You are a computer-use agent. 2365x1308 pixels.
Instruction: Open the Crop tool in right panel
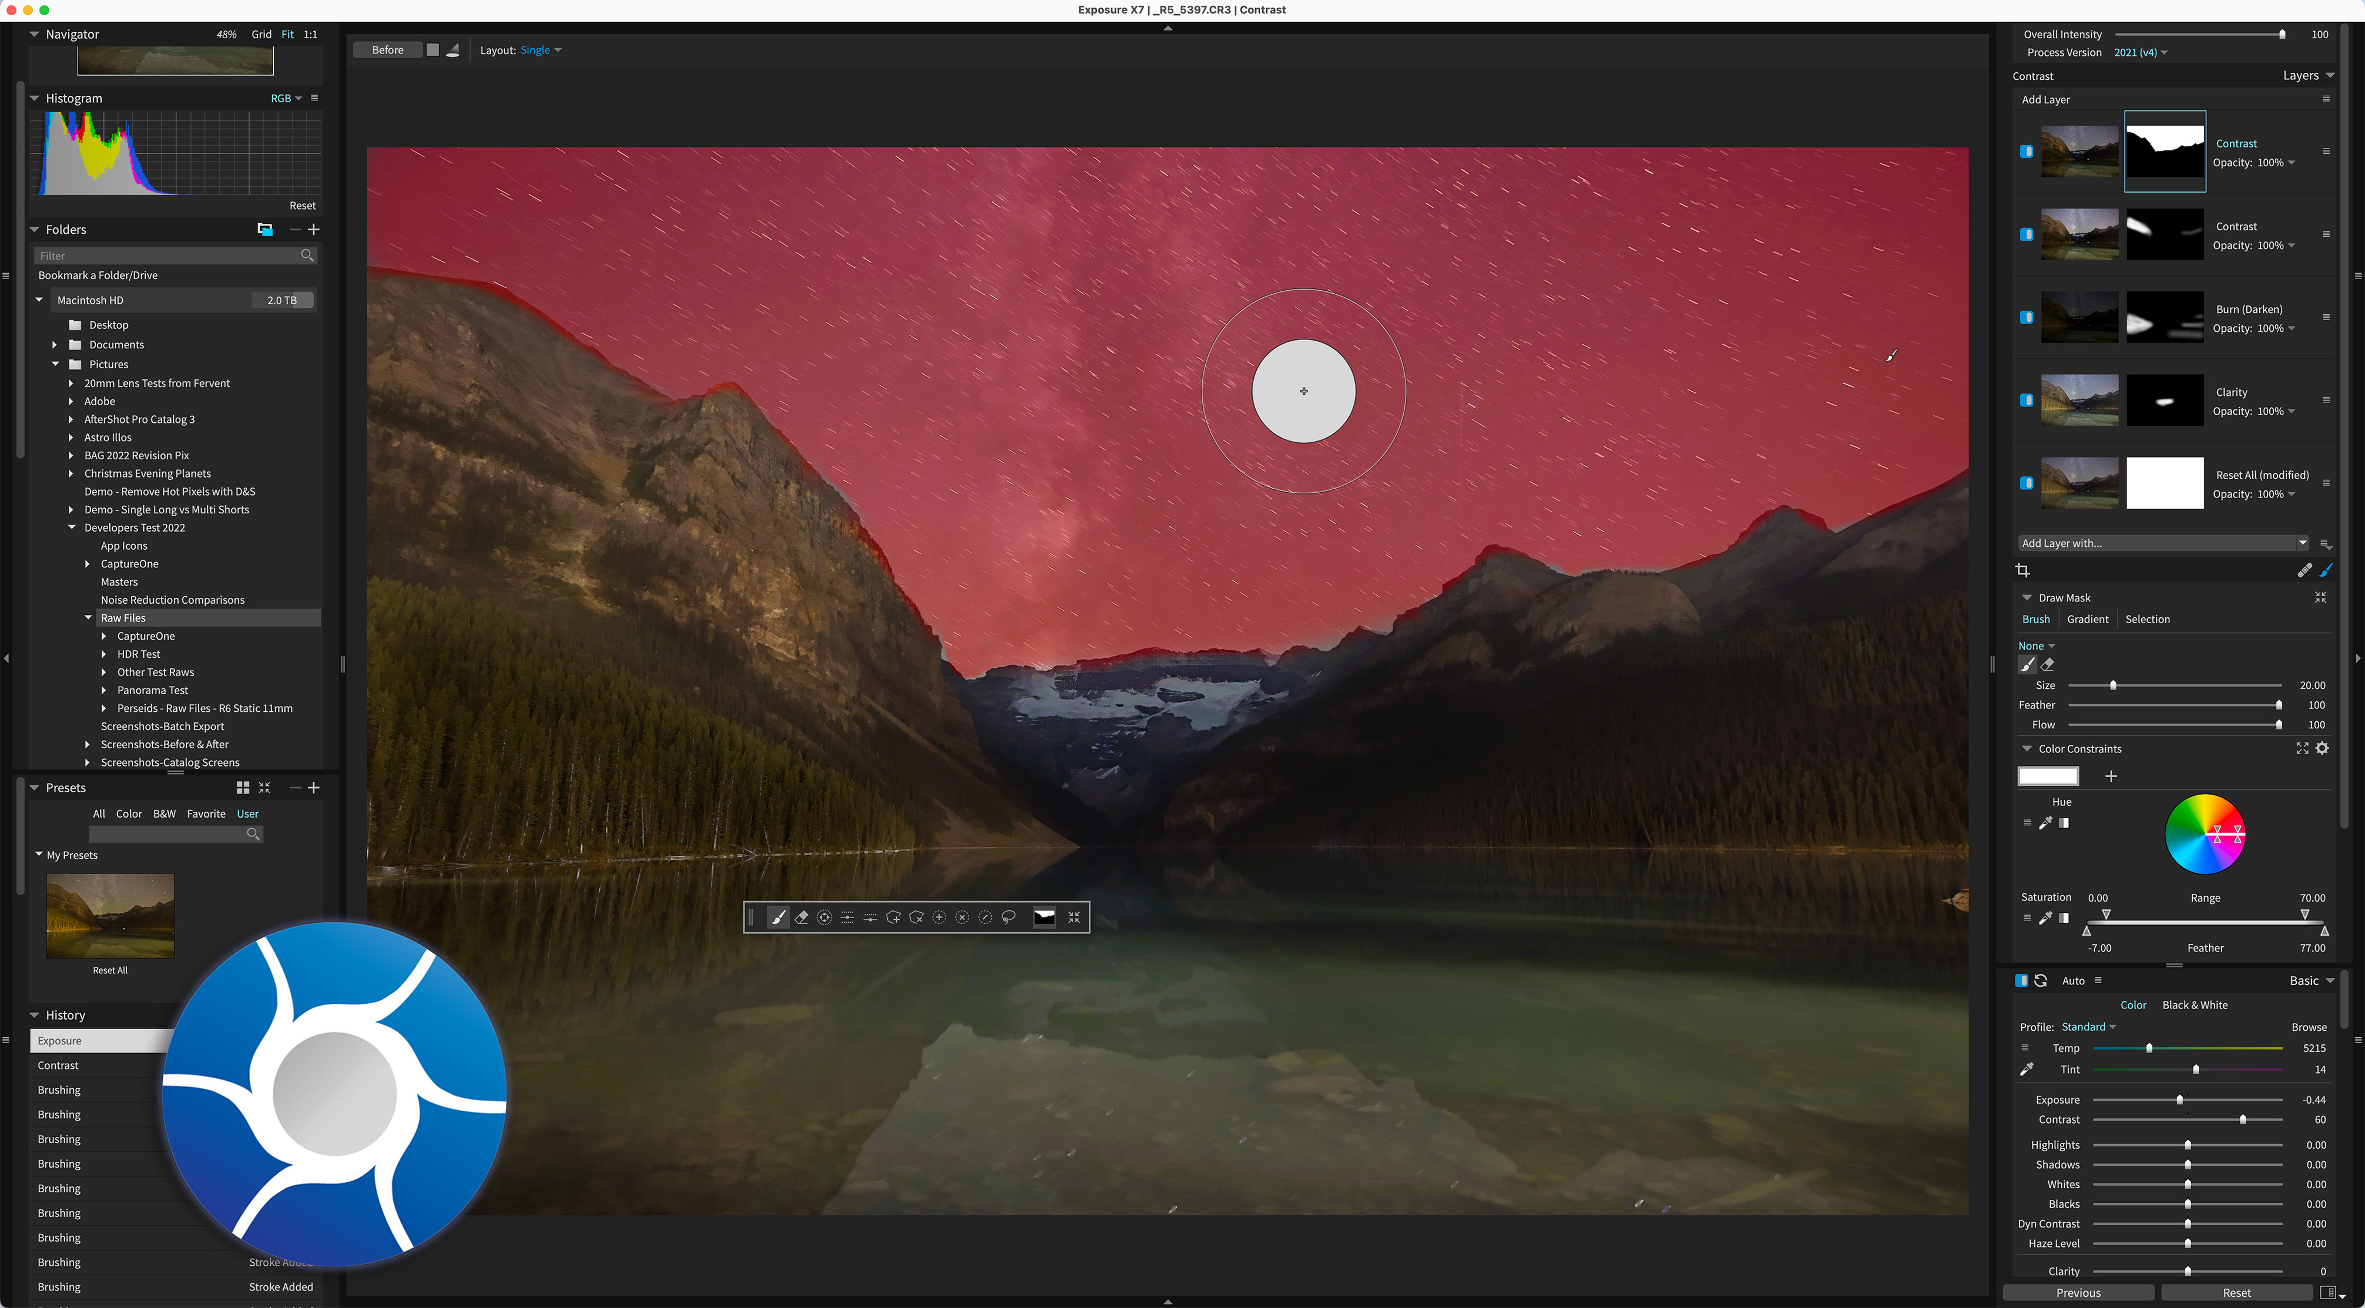point(2022,570)
